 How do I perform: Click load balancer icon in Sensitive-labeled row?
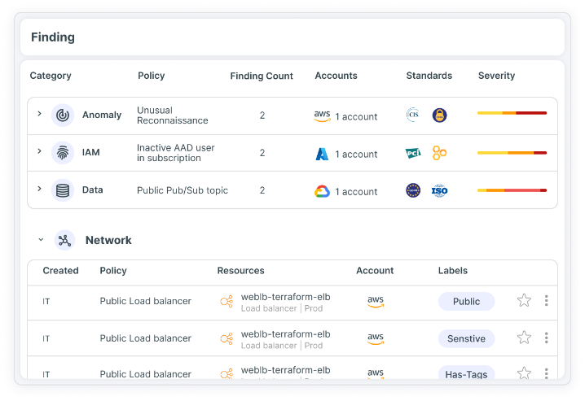pos(227,338)
